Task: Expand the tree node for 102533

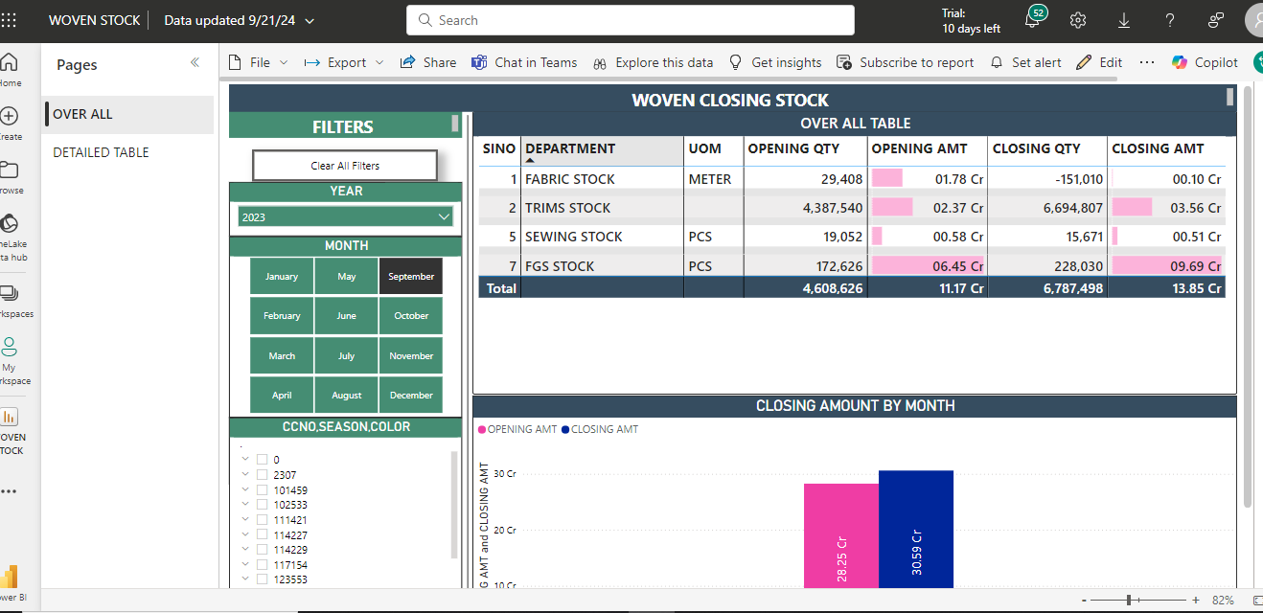Action: pos(246,505)
